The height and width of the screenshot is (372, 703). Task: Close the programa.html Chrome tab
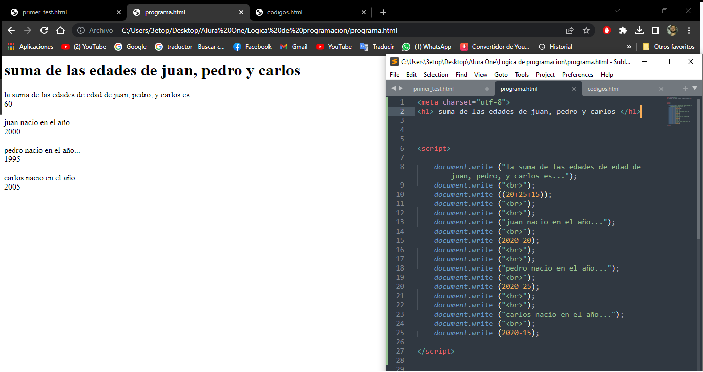[x=241, y=12]
